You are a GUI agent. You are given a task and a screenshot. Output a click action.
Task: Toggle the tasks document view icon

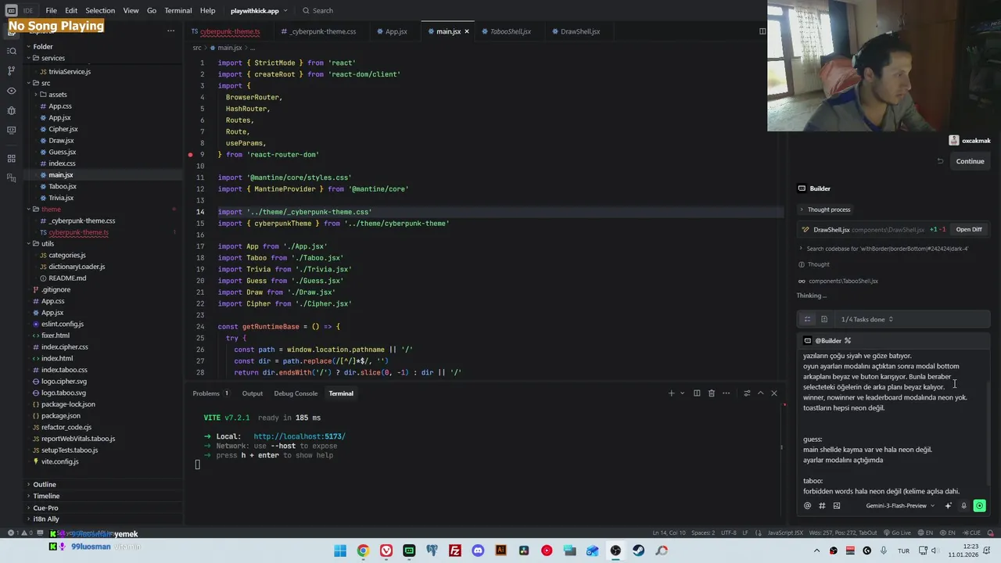[x=824, y=319]
